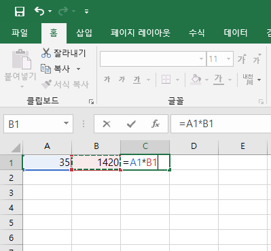This screenshot has height=251, width=271.
Task: Click the greyed Redo arrow
Action: (63, 11)
